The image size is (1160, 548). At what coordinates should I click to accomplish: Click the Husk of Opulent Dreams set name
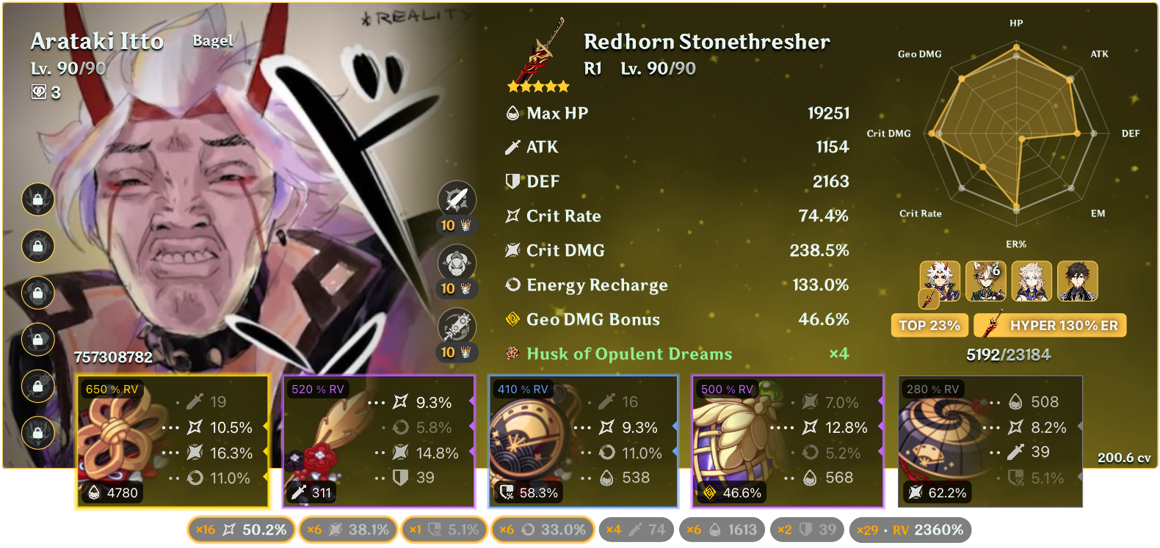[x=629, y=354]
